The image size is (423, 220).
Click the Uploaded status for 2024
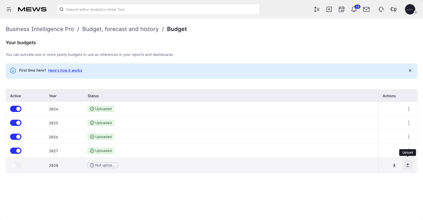(101, 109)
